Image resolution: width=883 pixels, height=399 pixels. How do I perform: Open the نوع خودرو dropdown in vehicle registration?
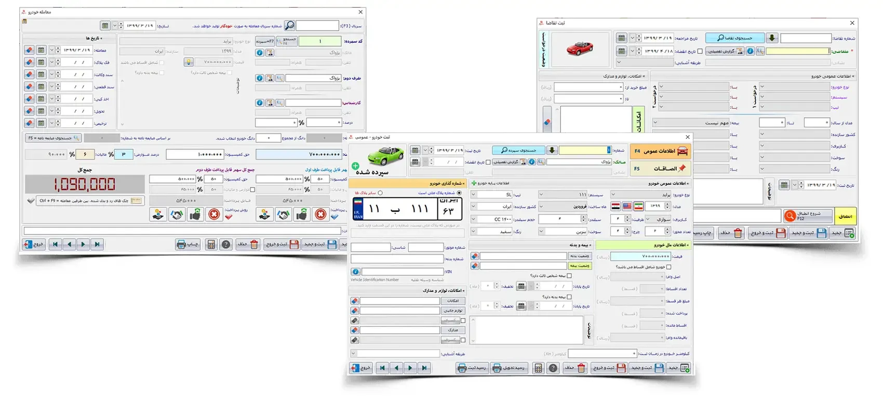tap(614, 195)
